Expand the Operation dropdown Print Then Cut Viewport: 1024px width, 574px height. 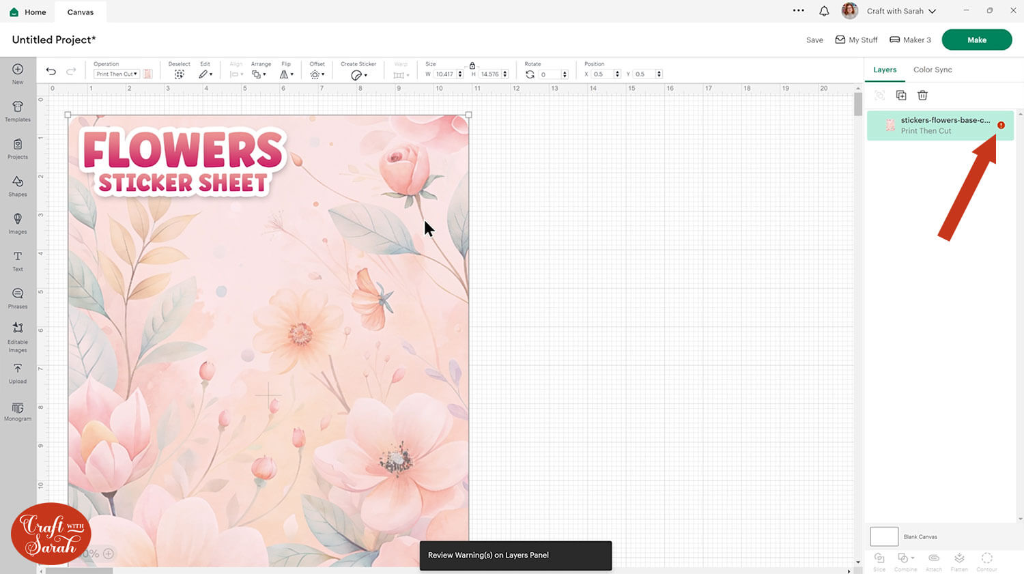[x=117, y=74]
